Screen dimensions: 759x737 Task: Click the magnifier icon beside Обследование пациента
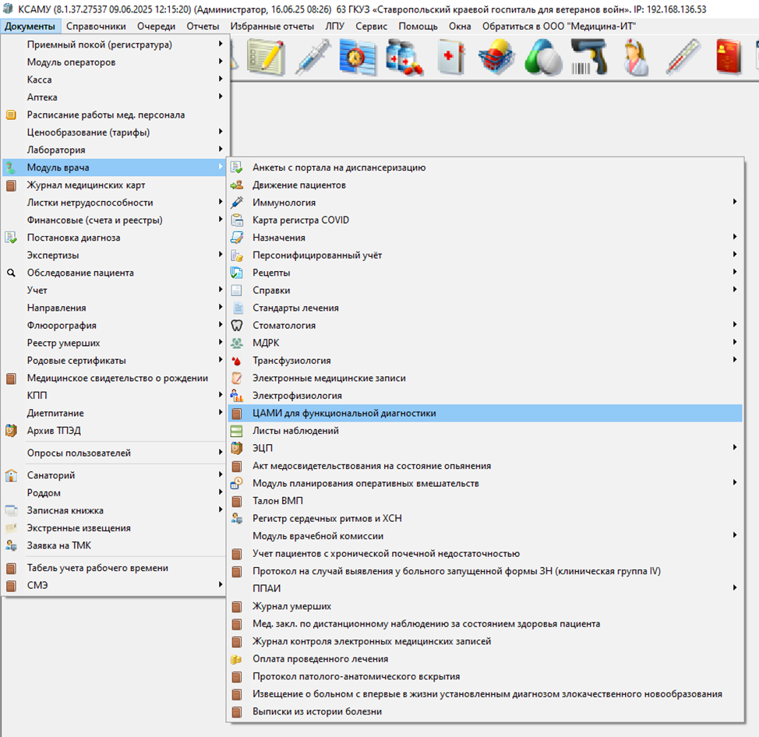pos(11,273)
